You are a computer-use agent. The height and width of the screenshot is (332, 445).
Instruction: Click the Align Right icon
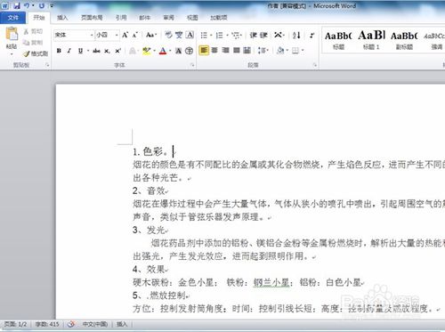tap(225, 51)
